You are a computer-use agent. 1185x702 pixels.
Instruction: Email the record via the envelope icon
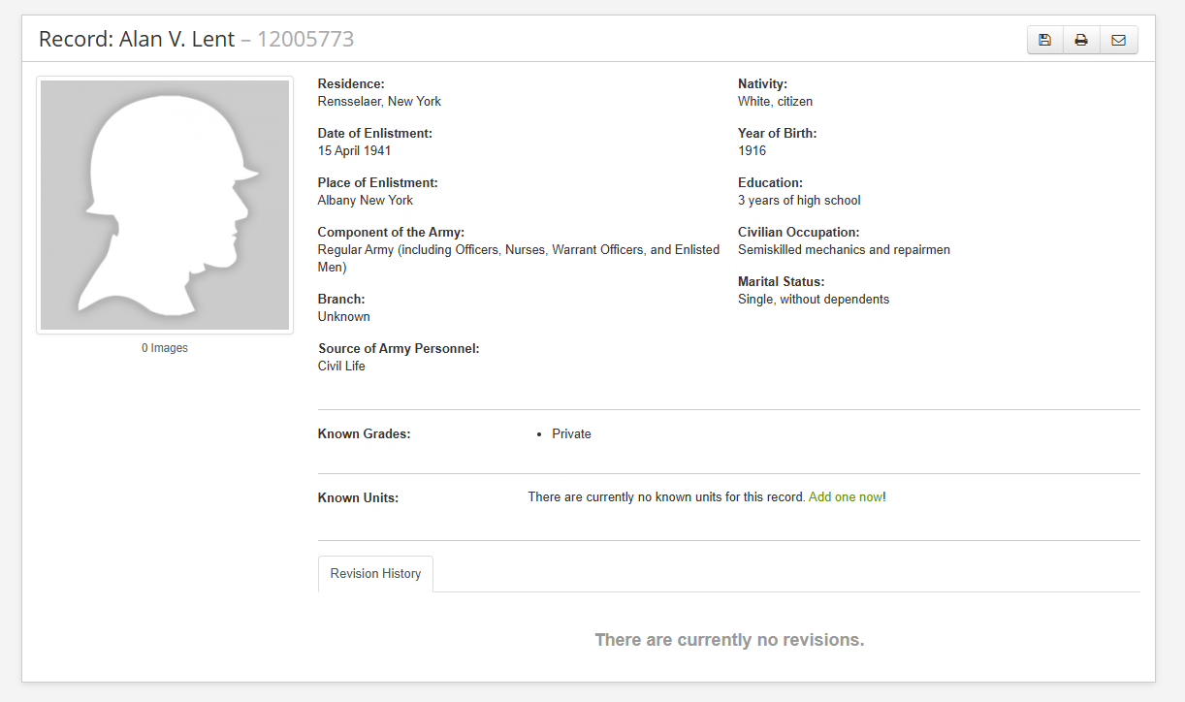pos(1118,40)
